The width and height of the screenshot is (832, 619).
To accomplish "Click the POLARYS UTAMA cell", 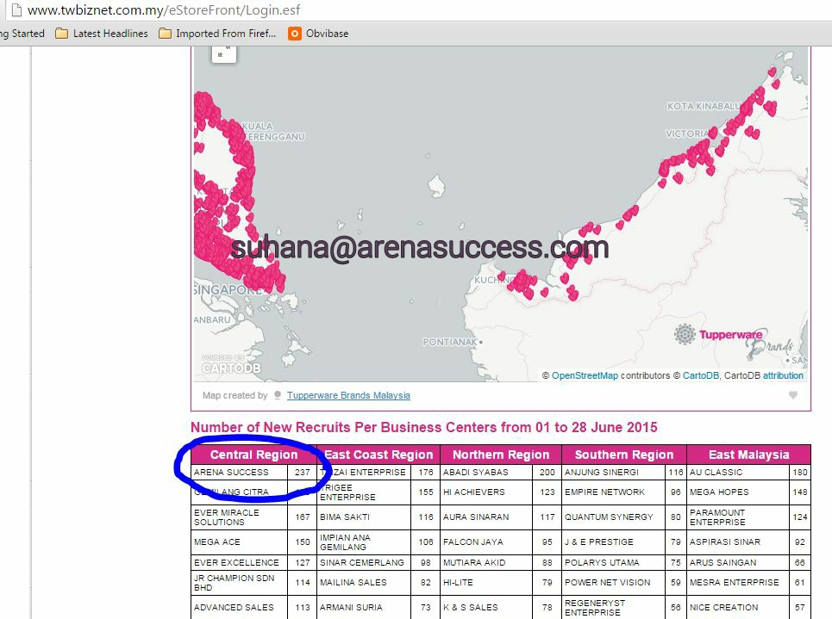I will 613,562.
